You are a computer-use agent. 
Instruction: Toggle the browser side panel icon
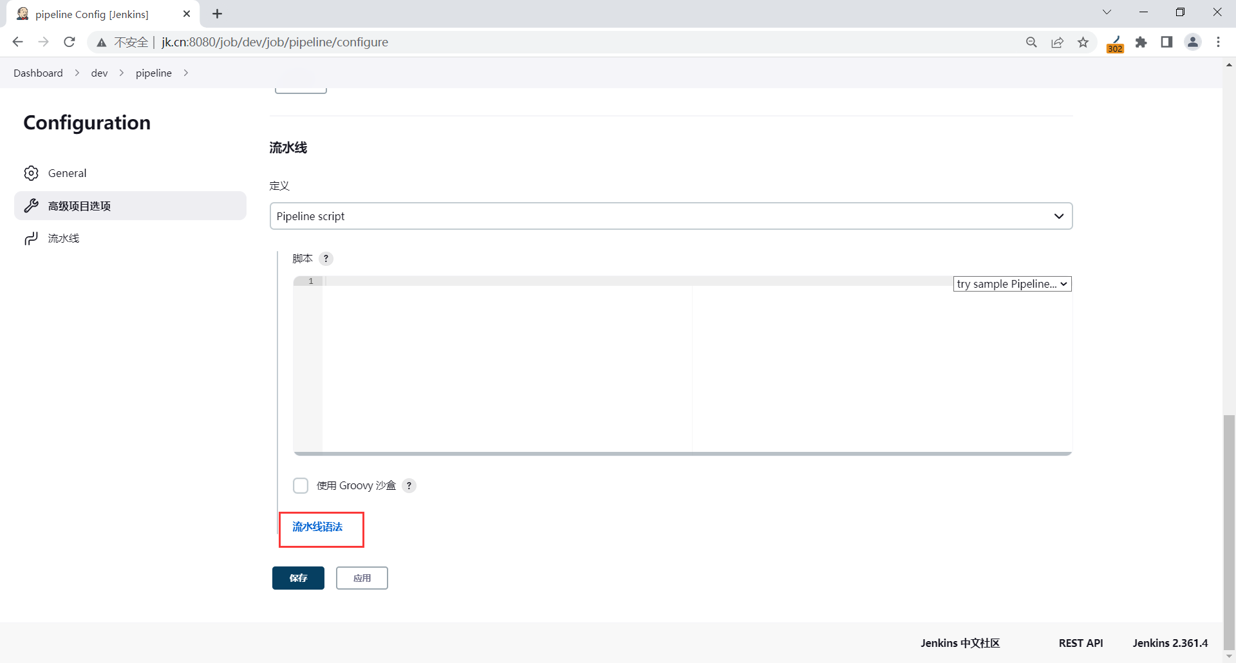pos(1166,42)
